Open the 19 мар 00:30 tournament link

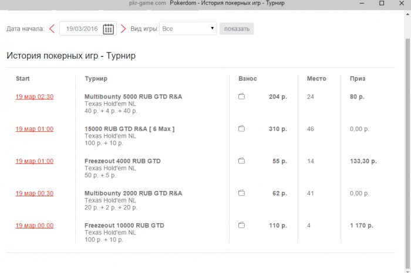click(x=35, y=193)
